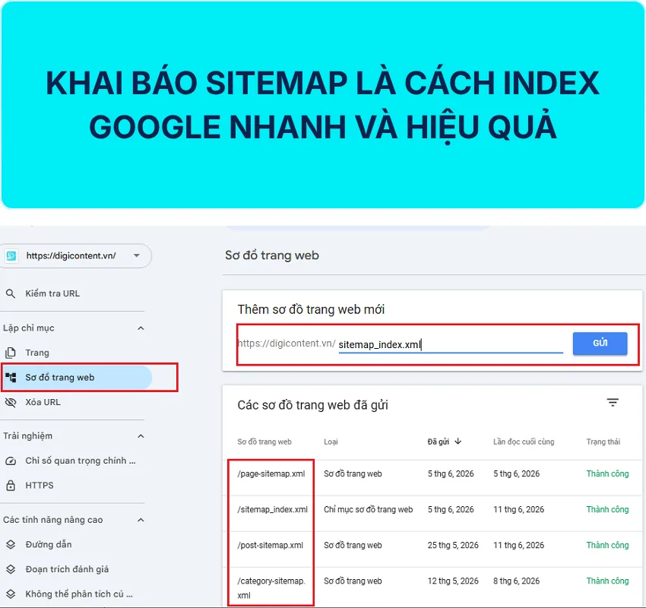Click the Sơ đồ trang web column header
646x608 pixels.
pyautogui.click(x=264, y=442)
